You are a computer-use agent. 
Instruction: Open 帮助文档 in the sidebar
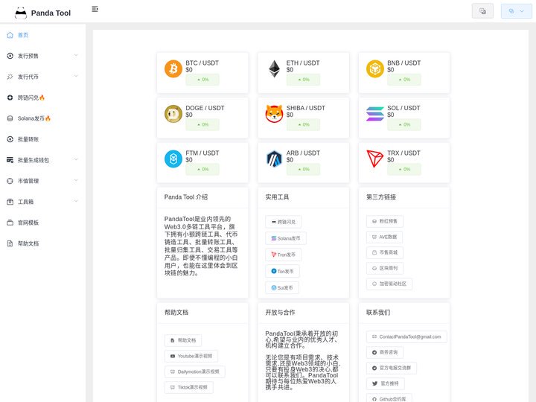[42, 243]
